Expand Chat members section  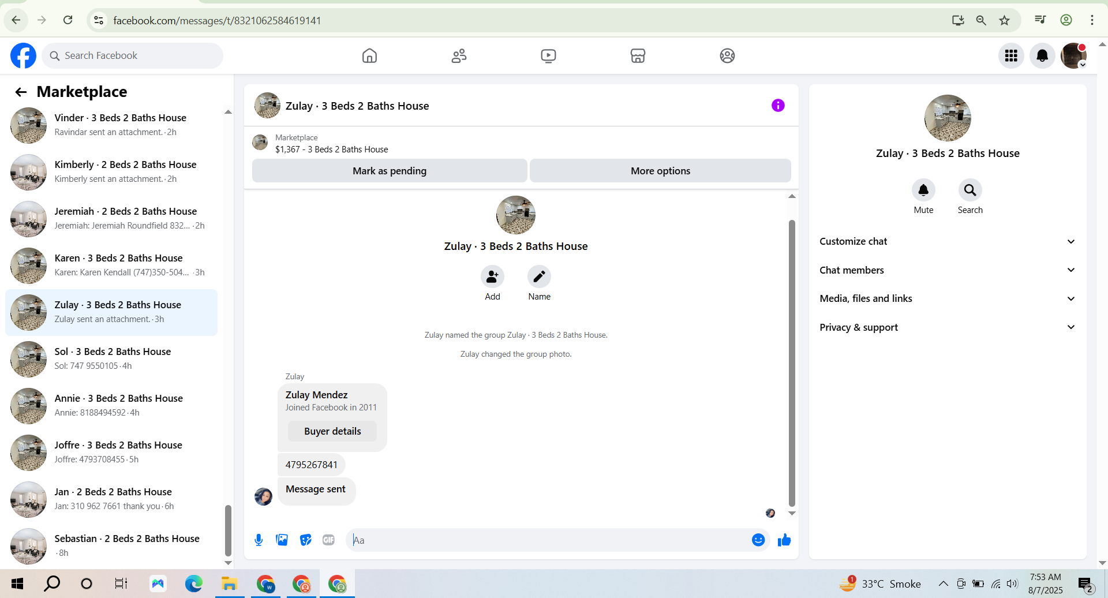pyautogui.click(x=948, y=270)
